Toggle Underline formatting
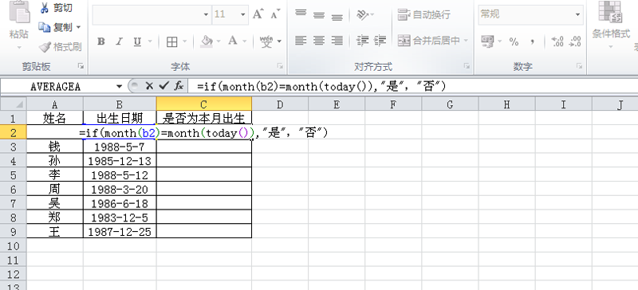This screenshot has height=290, width=638. pos(137,41)
